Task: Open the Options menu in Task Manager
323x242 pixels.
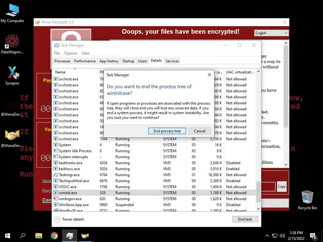Action: pos(71,53)
